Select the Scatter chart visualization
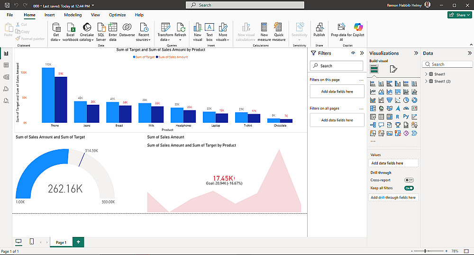Image resolution: width=474 pixels, height=255 pixels. (398, 100)
